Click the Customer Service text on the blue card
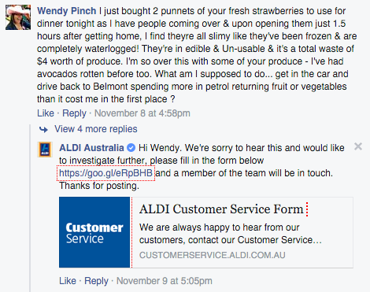This screenshot has height=292, width=370. pyautogui.click(x=94, y=233)
